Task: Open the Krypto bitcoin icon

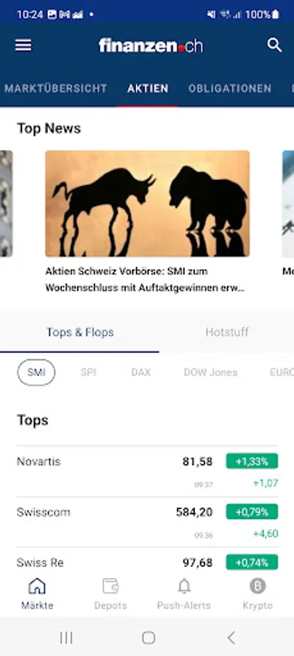Action: 258,586
